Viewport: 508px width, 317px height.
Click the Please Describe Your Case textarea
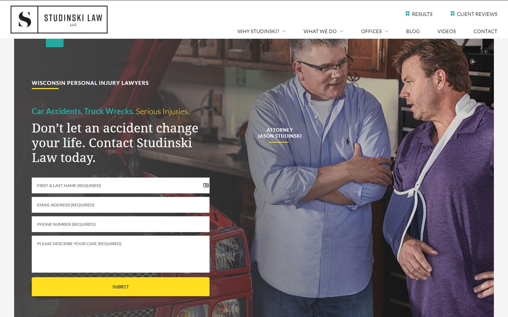click(121, 254)
